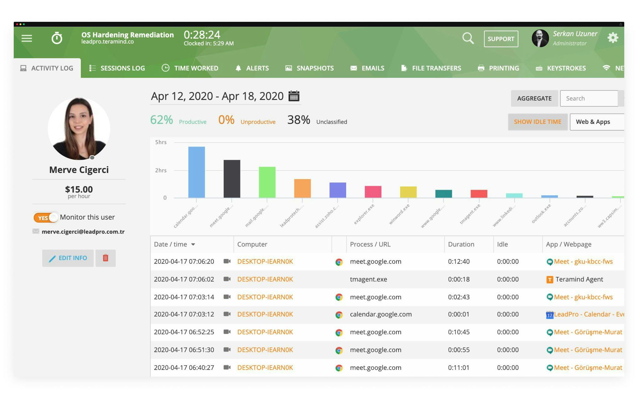Screen dimensions: 638x413
Task: Click the email envelope icon beside merve.cigerci
Action: point(36,231)
